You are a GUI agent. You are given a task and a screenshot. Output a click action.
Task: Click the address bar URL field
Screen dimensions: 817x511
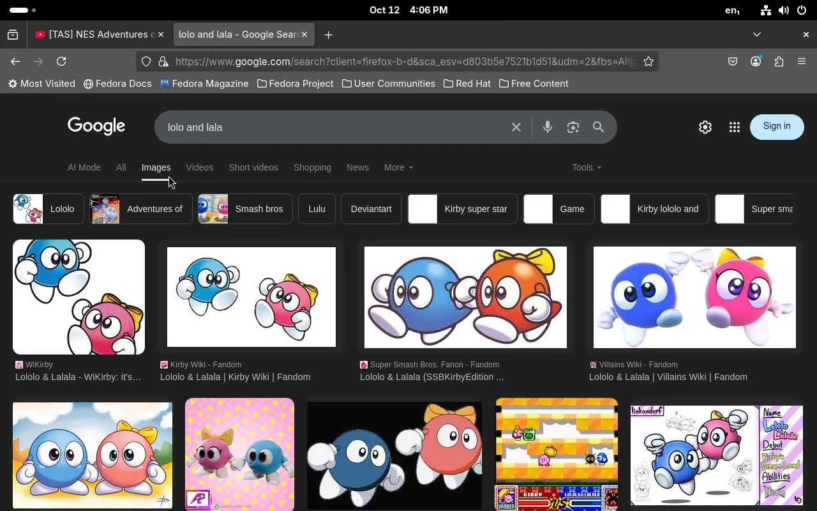[405, 61]
